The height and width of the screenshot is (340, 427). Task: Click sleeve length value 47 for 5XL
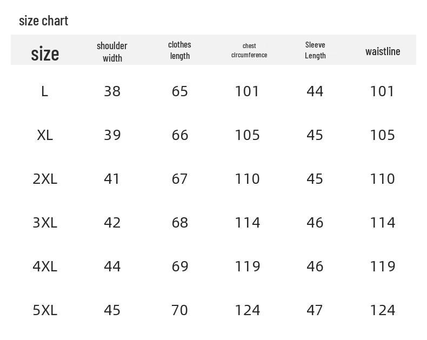(x=315, y=310)
